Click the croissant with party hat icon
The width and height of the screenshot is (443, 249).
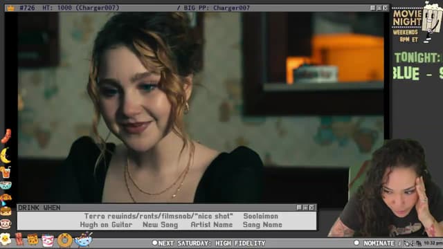point(6,199)
